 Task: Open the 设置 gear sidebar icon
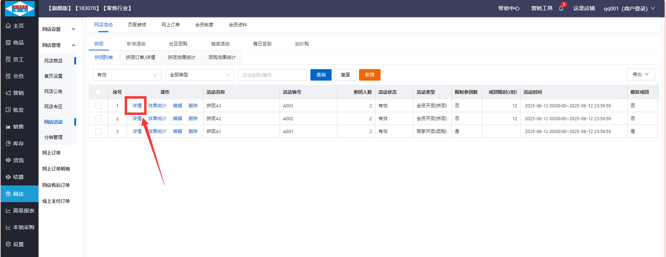click(x=8, y=244)
